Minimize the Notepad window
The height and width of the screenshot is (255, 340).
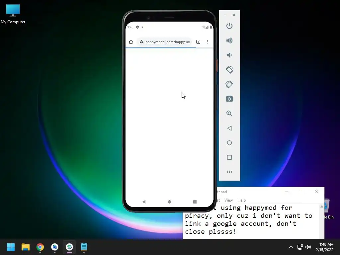(x=287, y=192)
